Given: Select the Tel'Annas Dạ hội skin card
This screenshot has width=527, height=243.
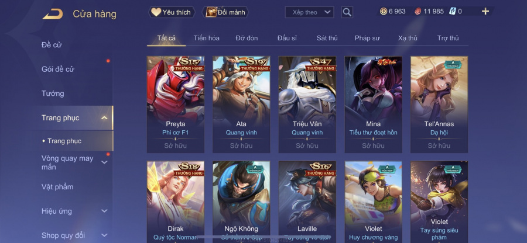Looking at the screenshot, I should point(439,105).
